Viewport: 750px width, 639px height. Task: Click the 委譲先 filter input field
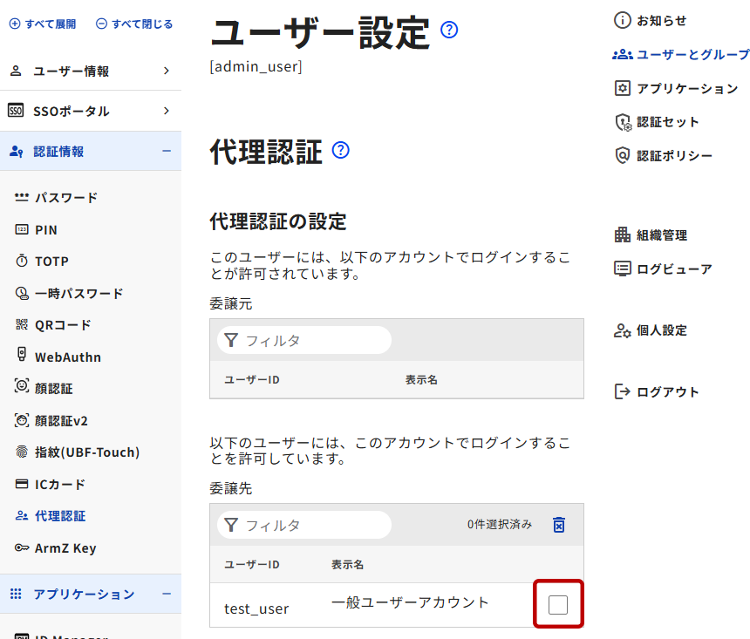point(314,525)
